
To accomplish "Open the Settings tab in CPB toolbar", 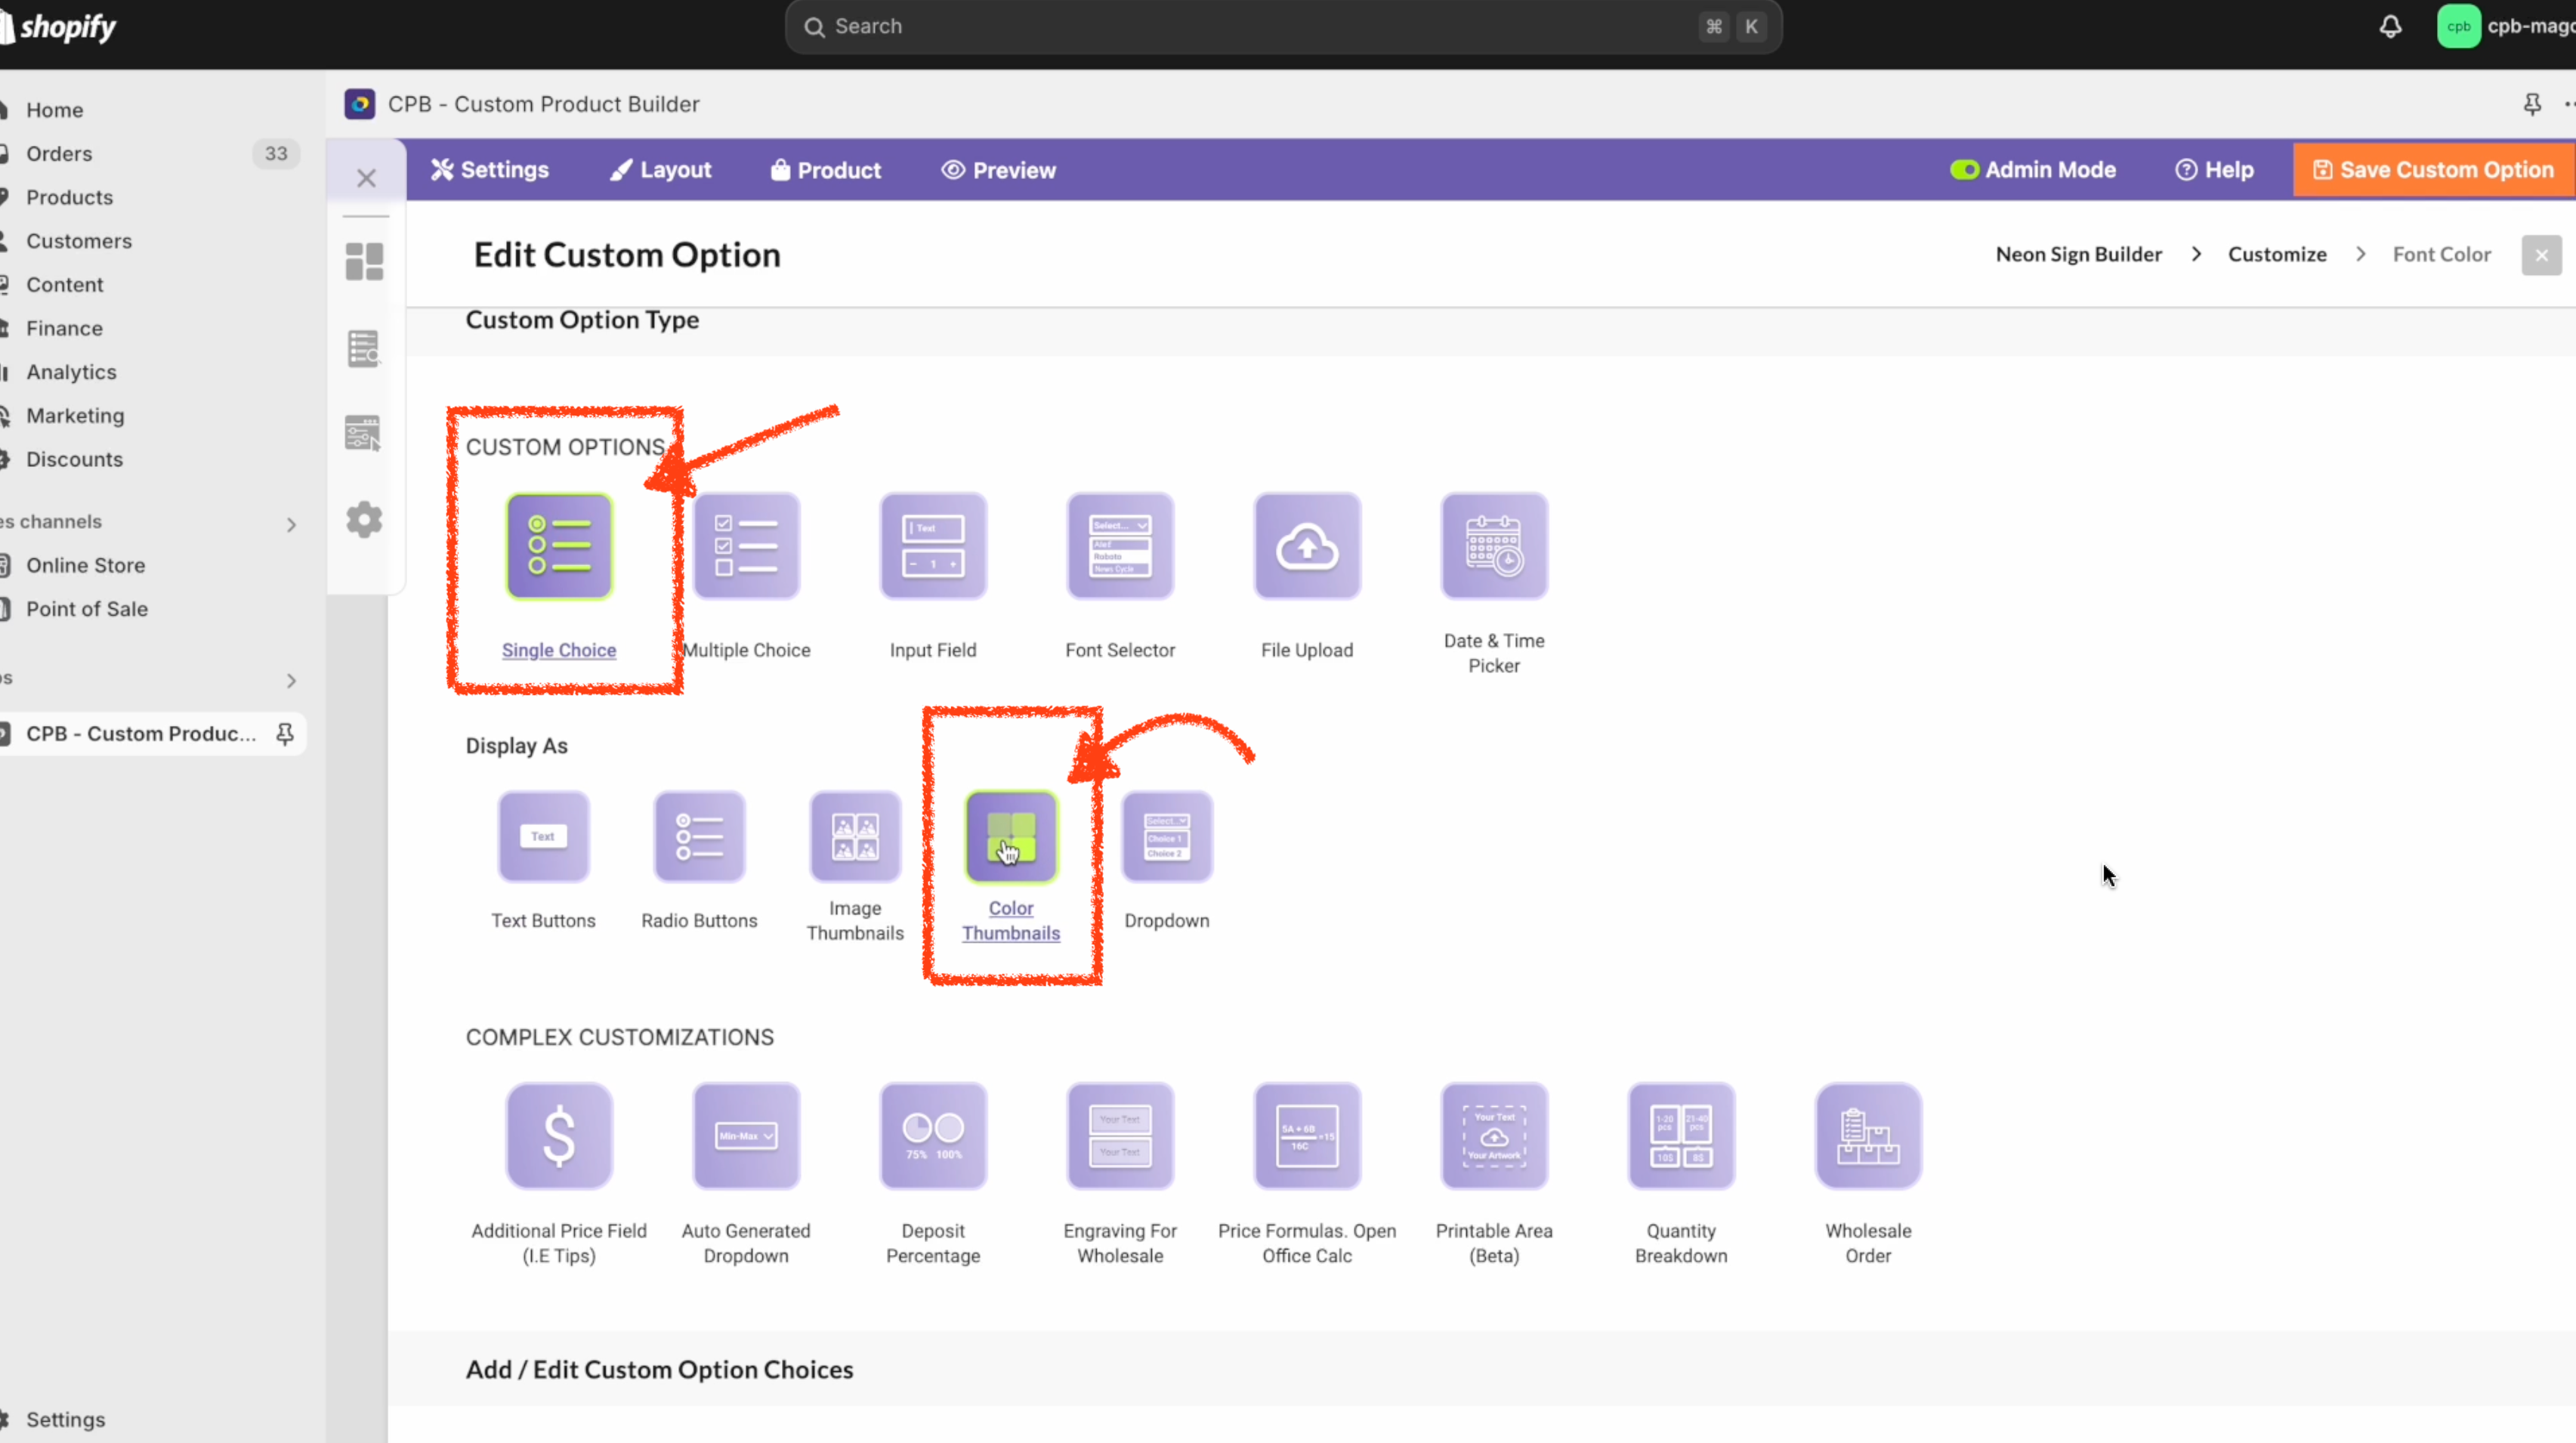I will pyautogui.click(x=490, y=170).
